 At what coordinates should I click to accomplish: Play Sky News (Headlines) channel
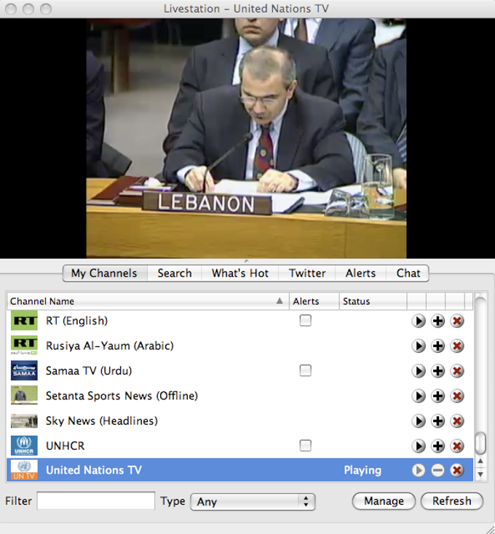pos(419,421)
